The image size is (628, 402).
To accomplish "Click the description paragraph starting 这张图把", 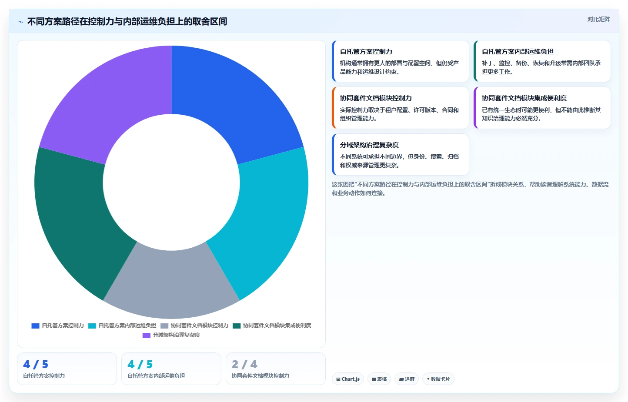I will (470, 189).
